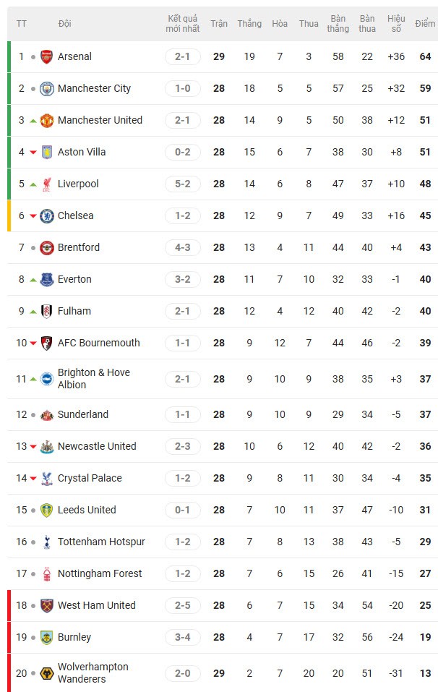Click the Trận column header
This screenshot has height=692, width=438.
pos(219,24)
